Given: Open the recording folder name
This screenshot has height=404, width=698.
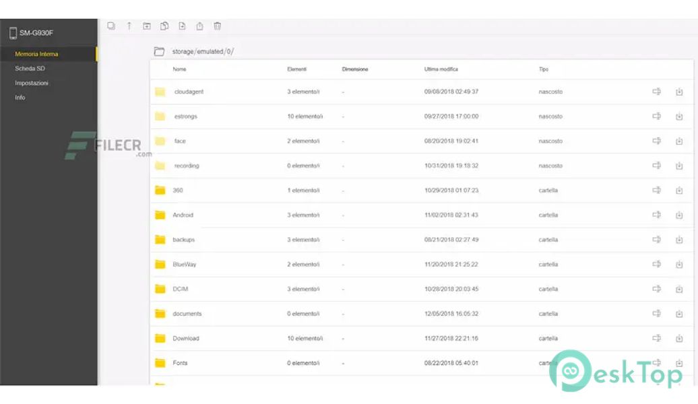Looking at the screenshot, I should click(x=187, y=166).
